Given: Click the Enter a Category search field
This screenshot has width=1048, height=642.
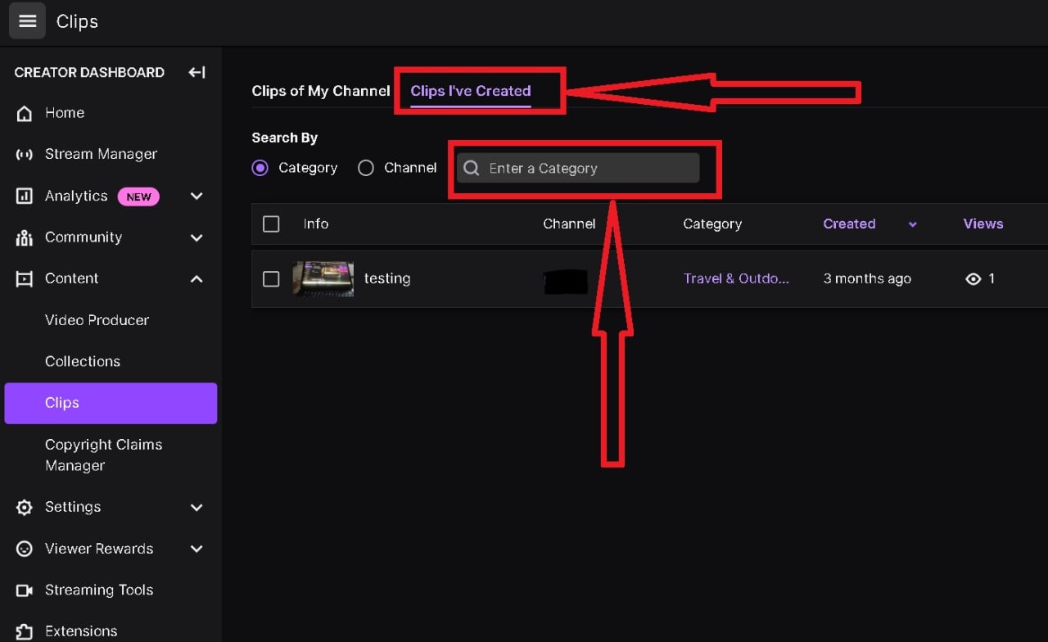Looking at the screenshot, I should (585, 168).
